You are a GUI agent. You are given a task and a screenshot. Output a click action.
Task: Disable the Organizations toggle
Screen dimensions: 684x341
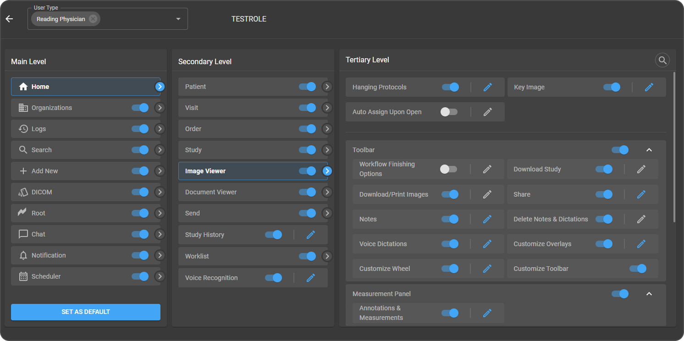coord(140,108)
